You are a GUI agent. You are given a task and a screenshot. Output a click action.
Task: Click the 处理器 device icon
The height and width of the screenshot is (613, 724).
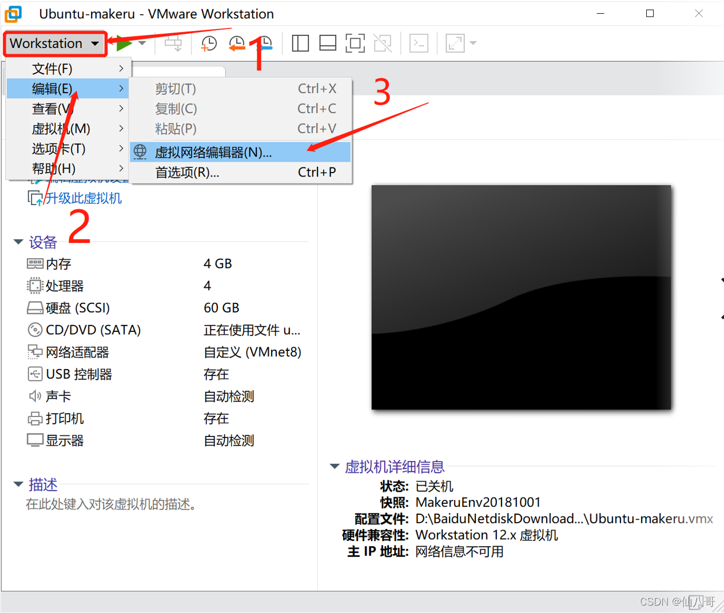35,286
